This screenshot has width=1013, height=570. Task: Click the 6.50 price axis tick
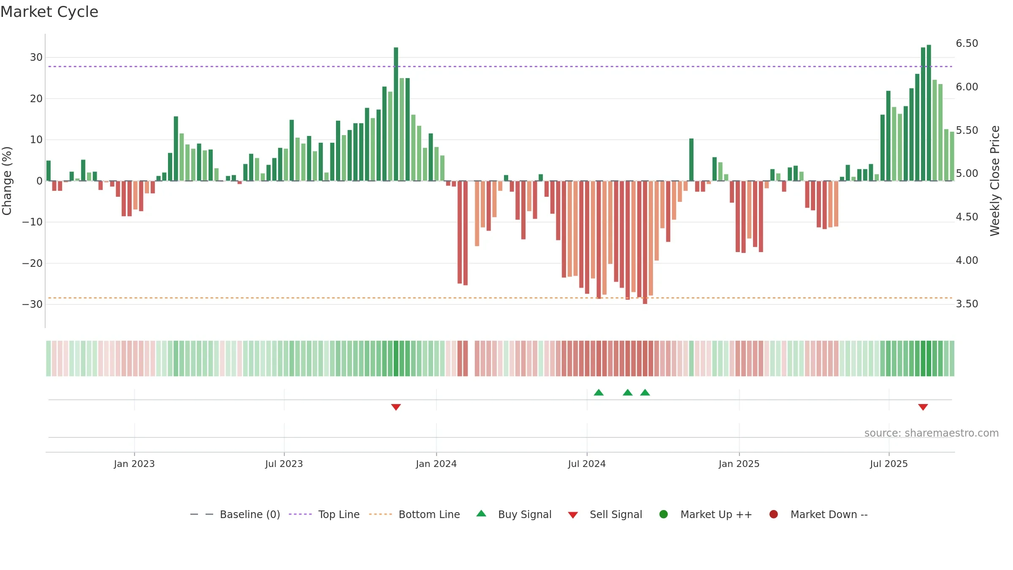tap(967, 43)
